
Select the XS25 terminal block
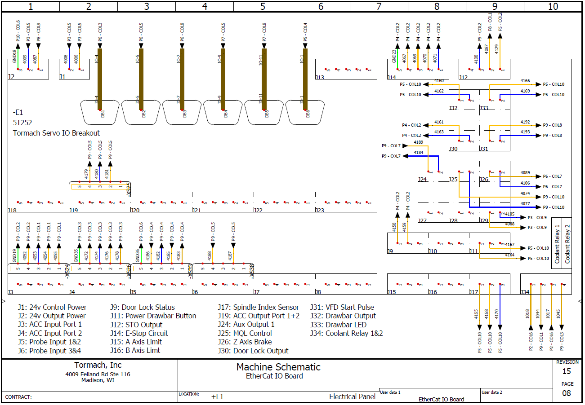click(100, 186)
